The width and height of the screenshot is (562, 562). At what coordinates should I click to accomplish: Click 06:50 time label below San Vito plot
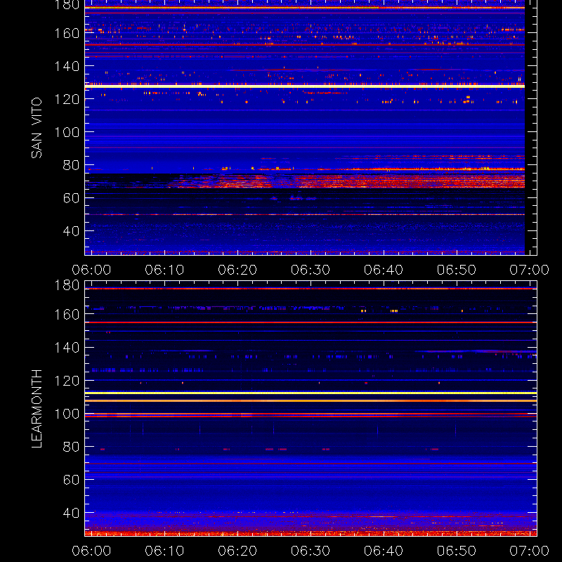click(456, 270)
